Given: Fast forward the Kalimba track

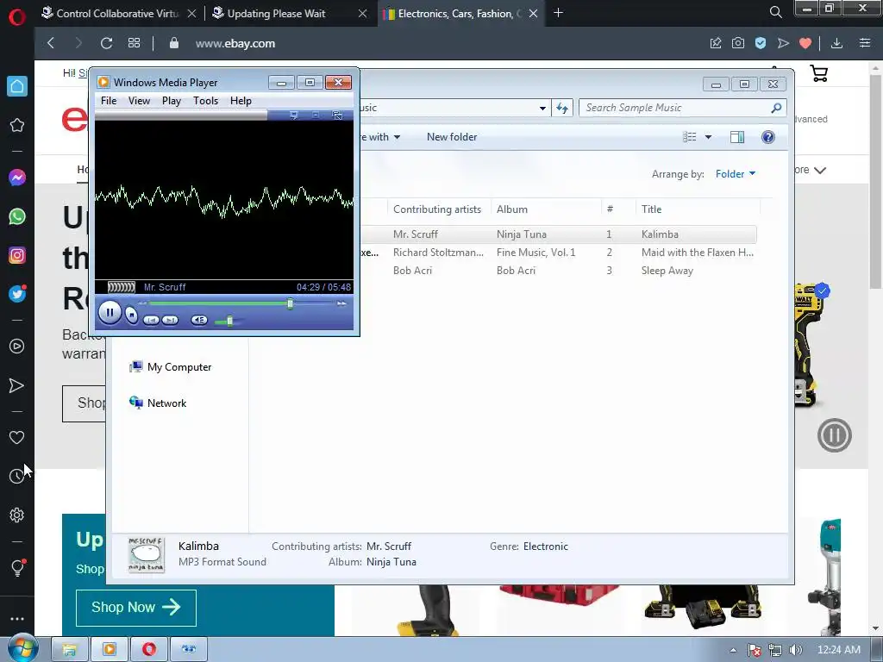Looking at the screenshot, I should (x=341, y=303).
